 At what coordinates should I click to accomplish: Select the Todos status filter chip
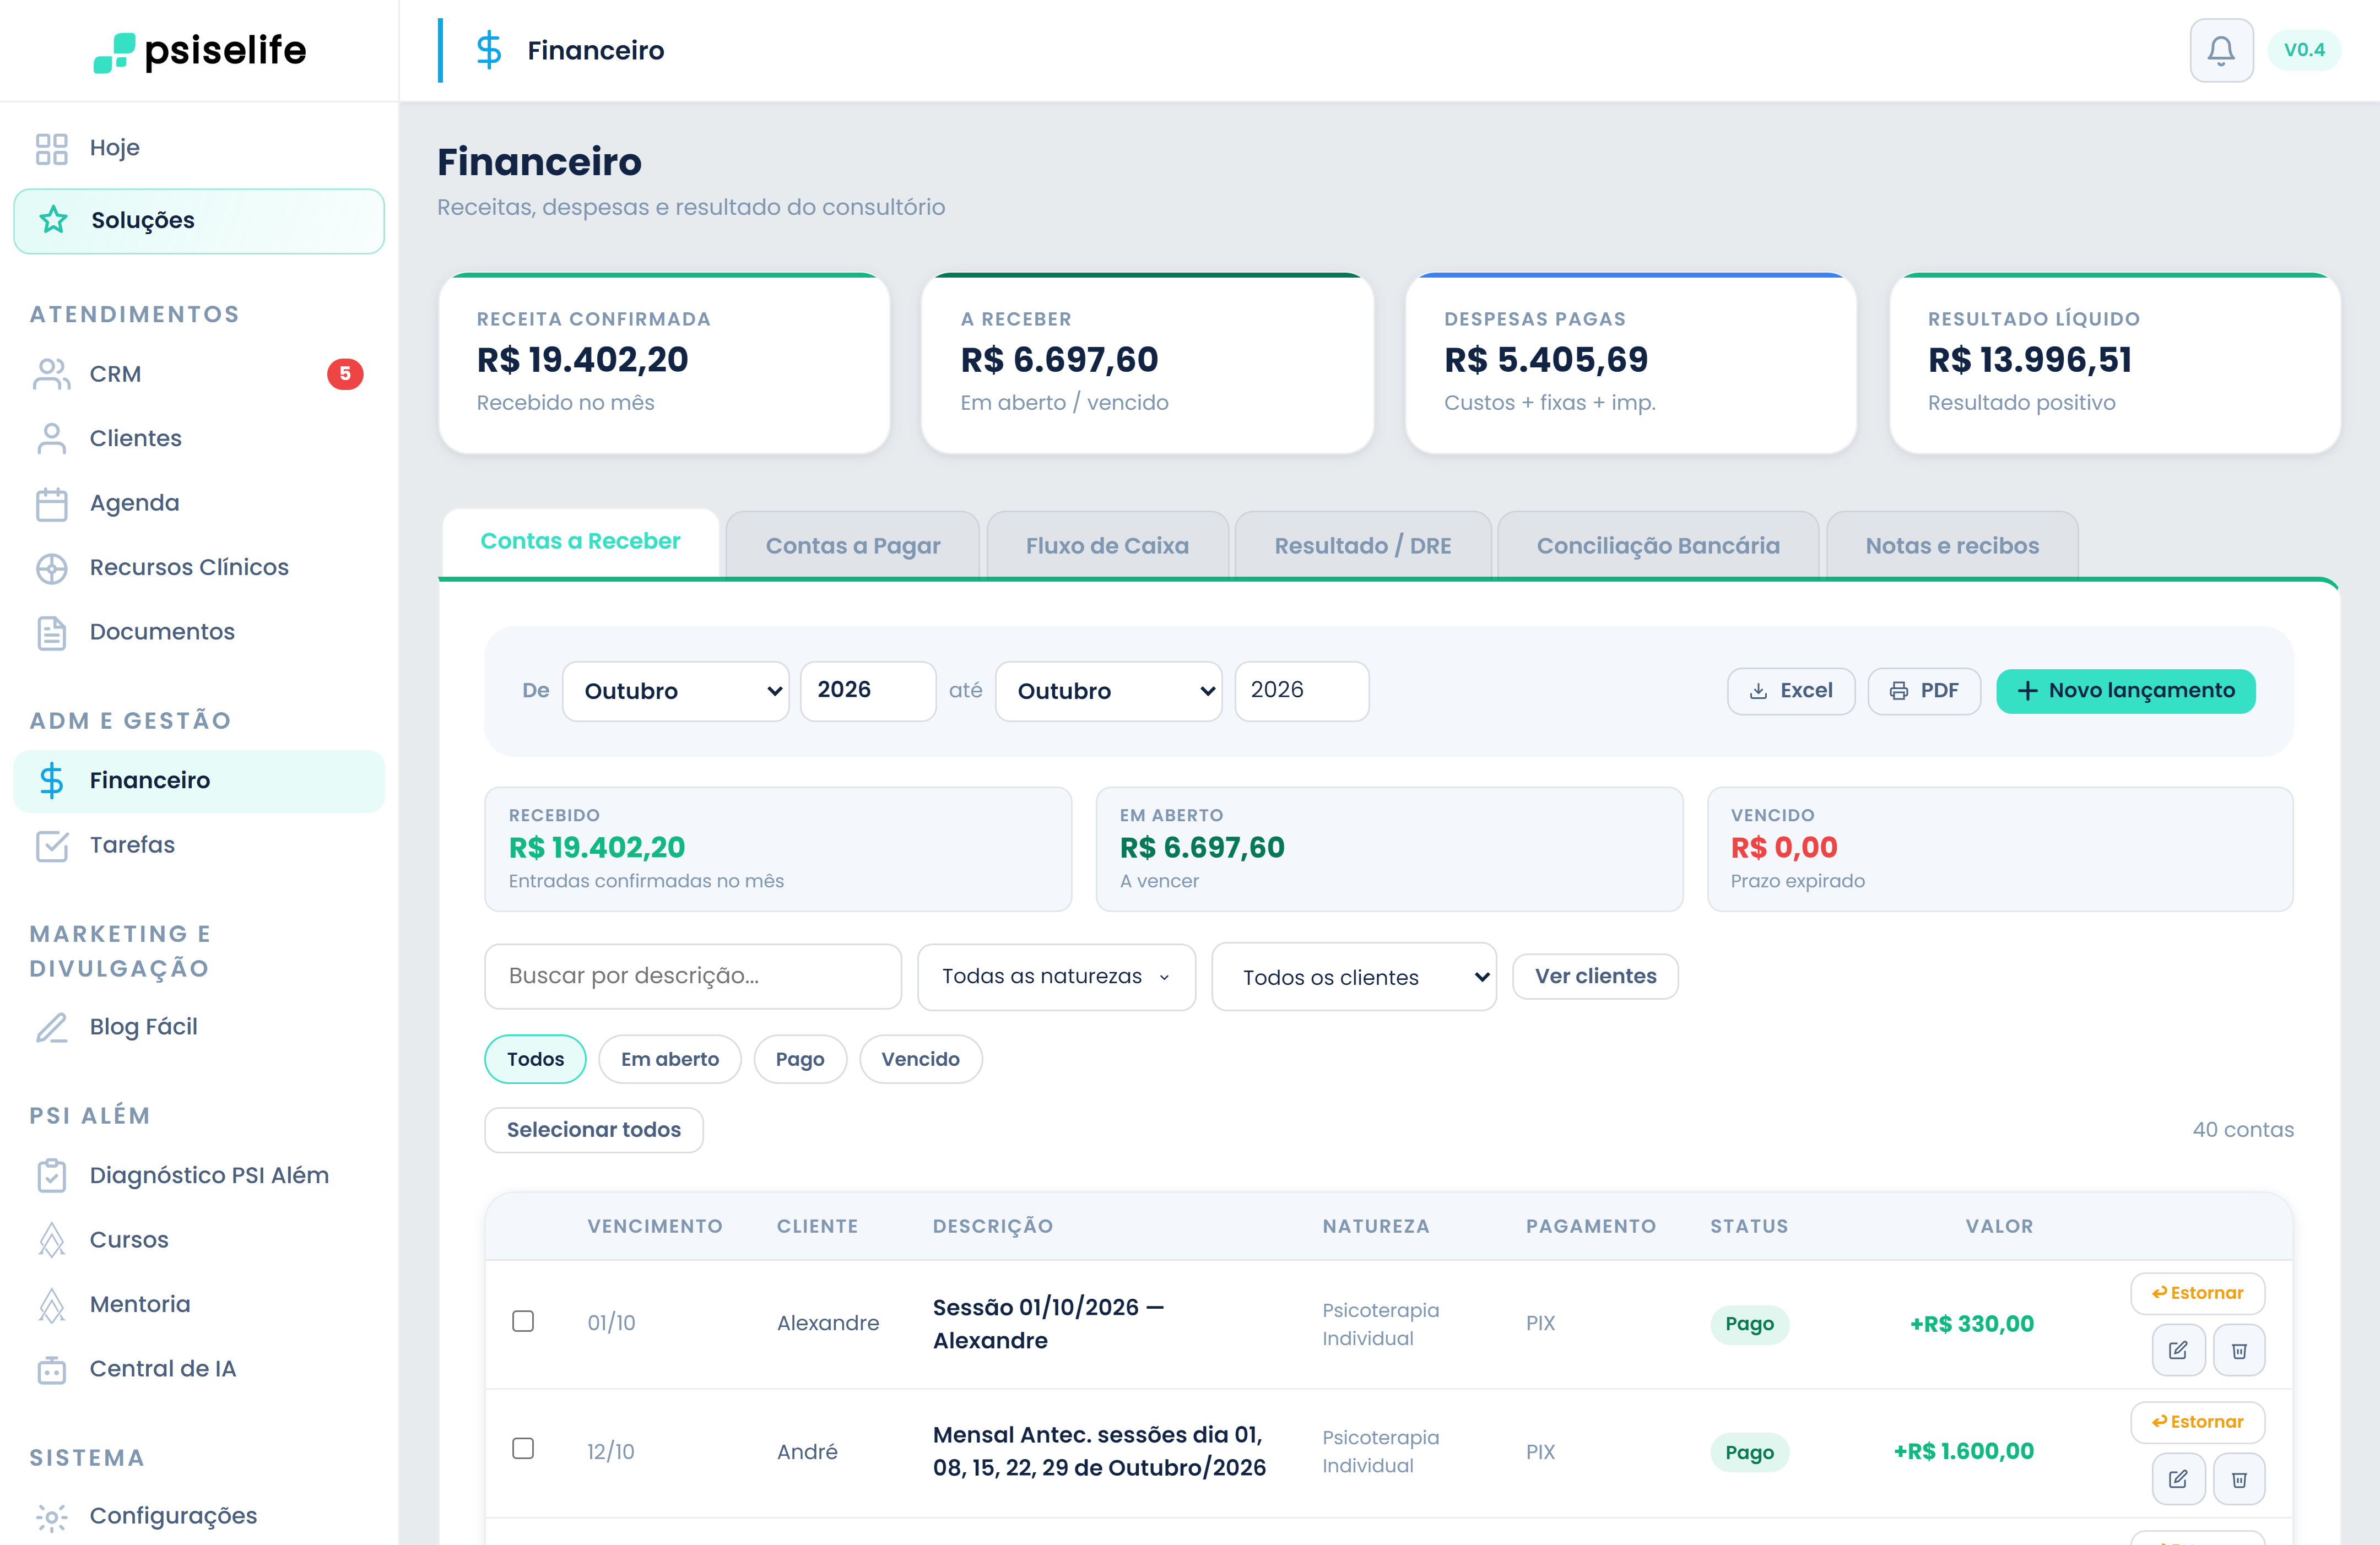coord(535,1059)
